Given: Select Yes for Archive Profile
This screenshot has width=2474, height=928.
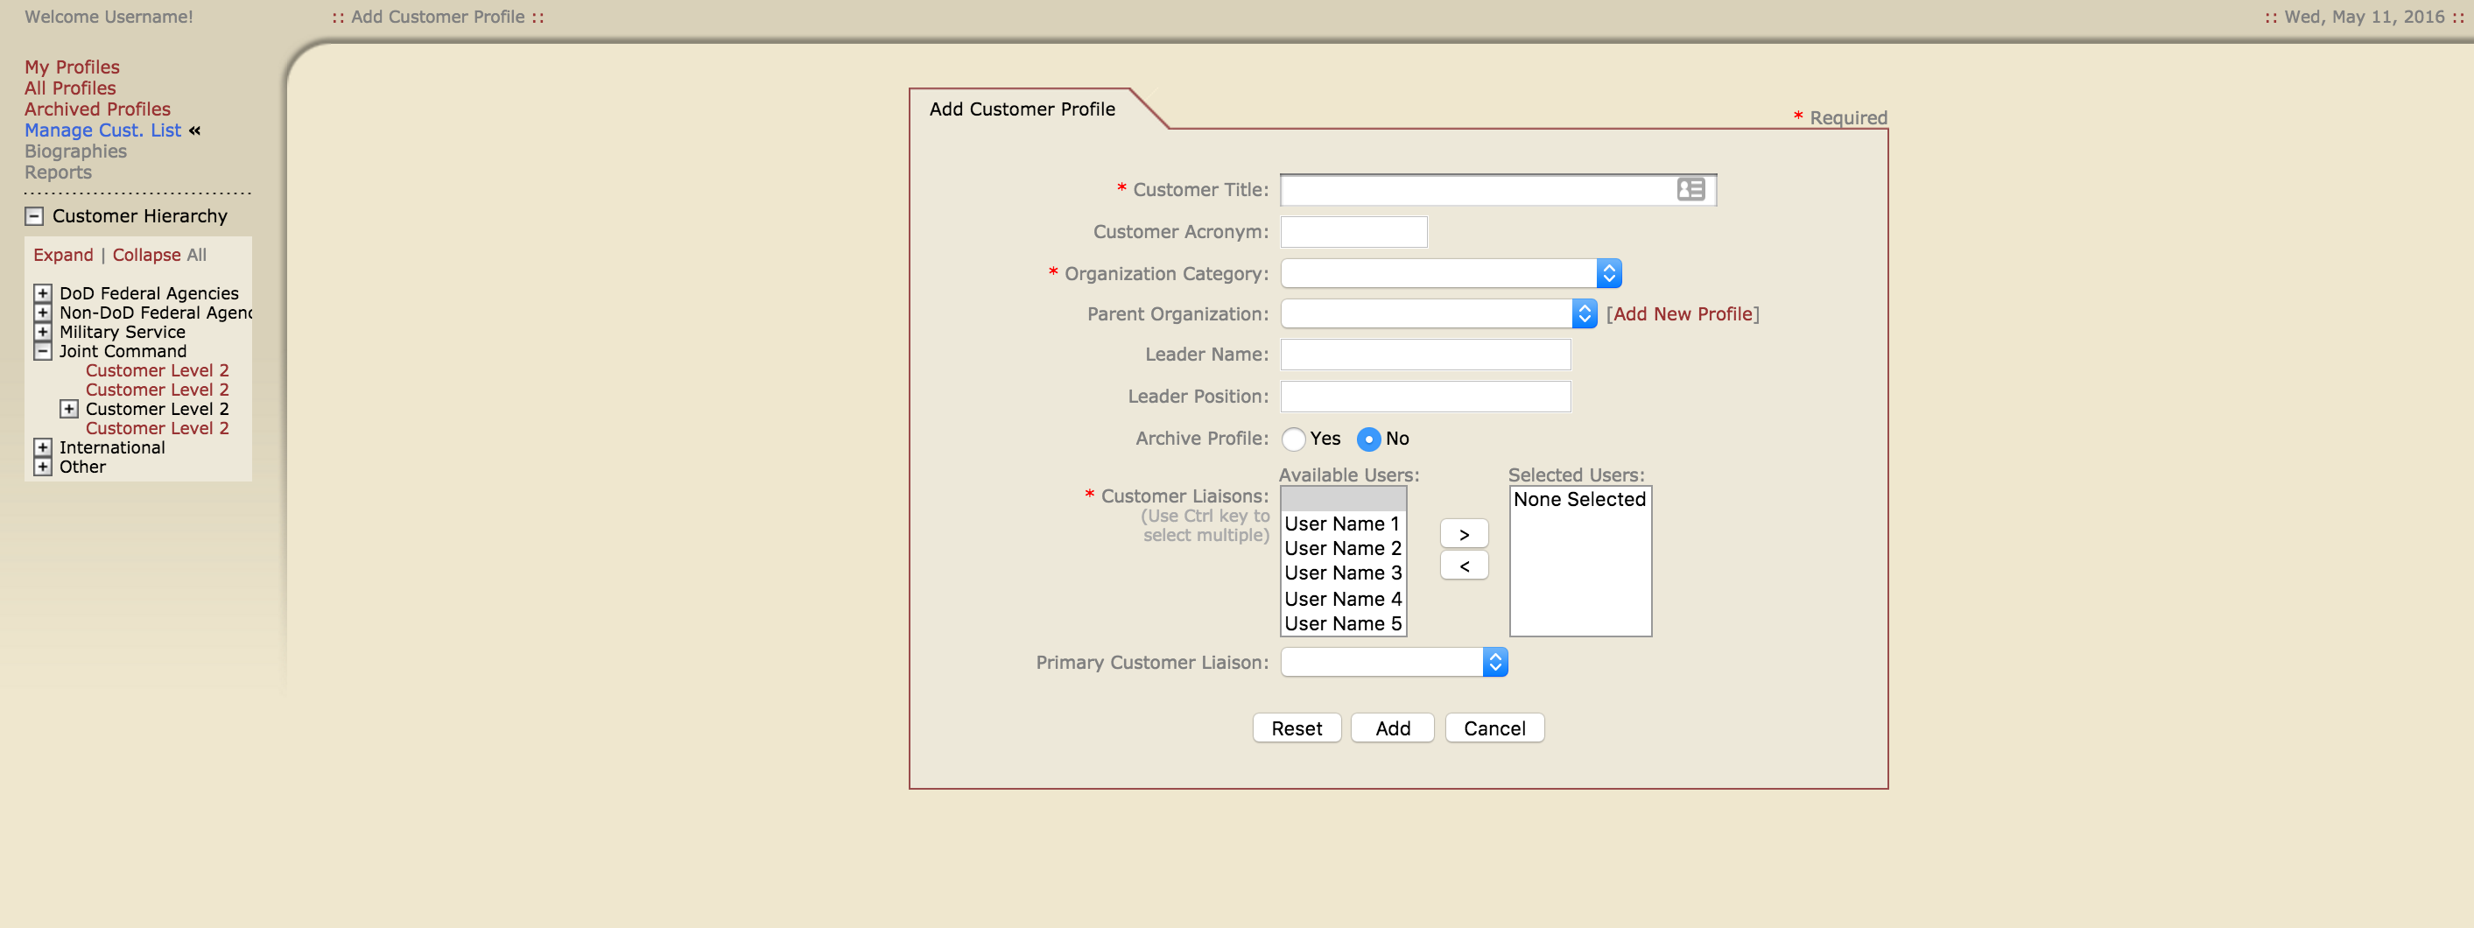Looking at the screenshot, I should click(1293, 439).
